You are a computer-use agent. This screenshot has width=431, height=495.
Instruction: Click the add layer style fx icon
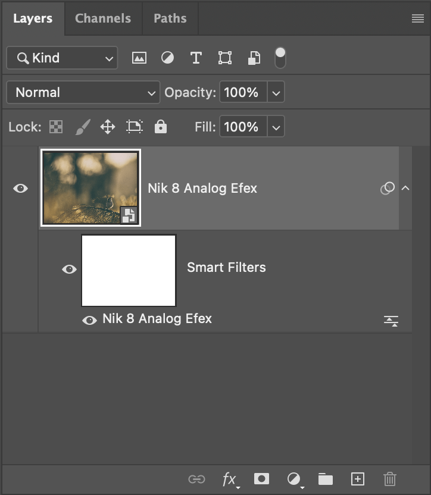(230, 480)
